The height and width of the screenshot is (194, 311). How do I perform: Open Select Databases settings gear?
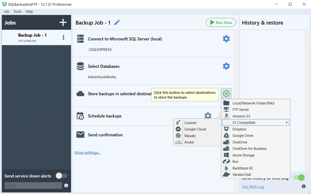(x=226, y=66)
